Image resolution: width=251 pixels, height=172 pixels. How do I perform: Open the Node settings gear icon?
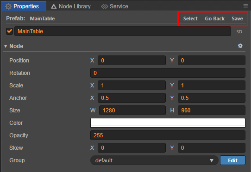(x=240, y=46)
